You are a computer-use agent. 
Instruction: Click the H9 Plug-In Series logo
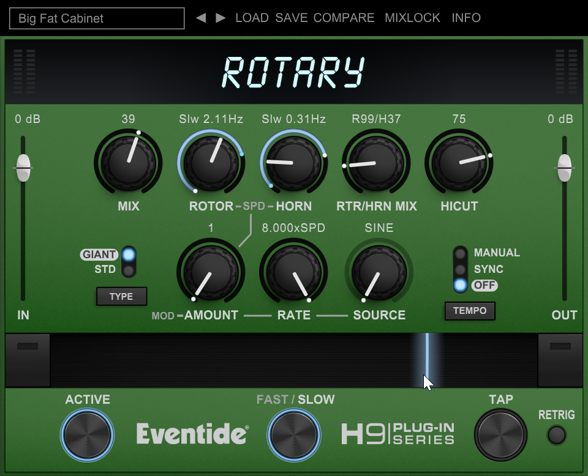[x=398, y=434]
